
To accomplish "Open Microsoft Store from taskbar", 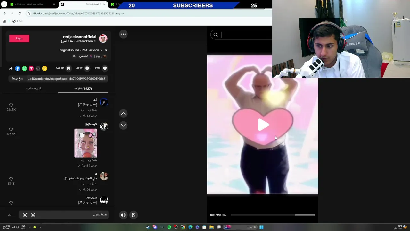I will point(204,227).
